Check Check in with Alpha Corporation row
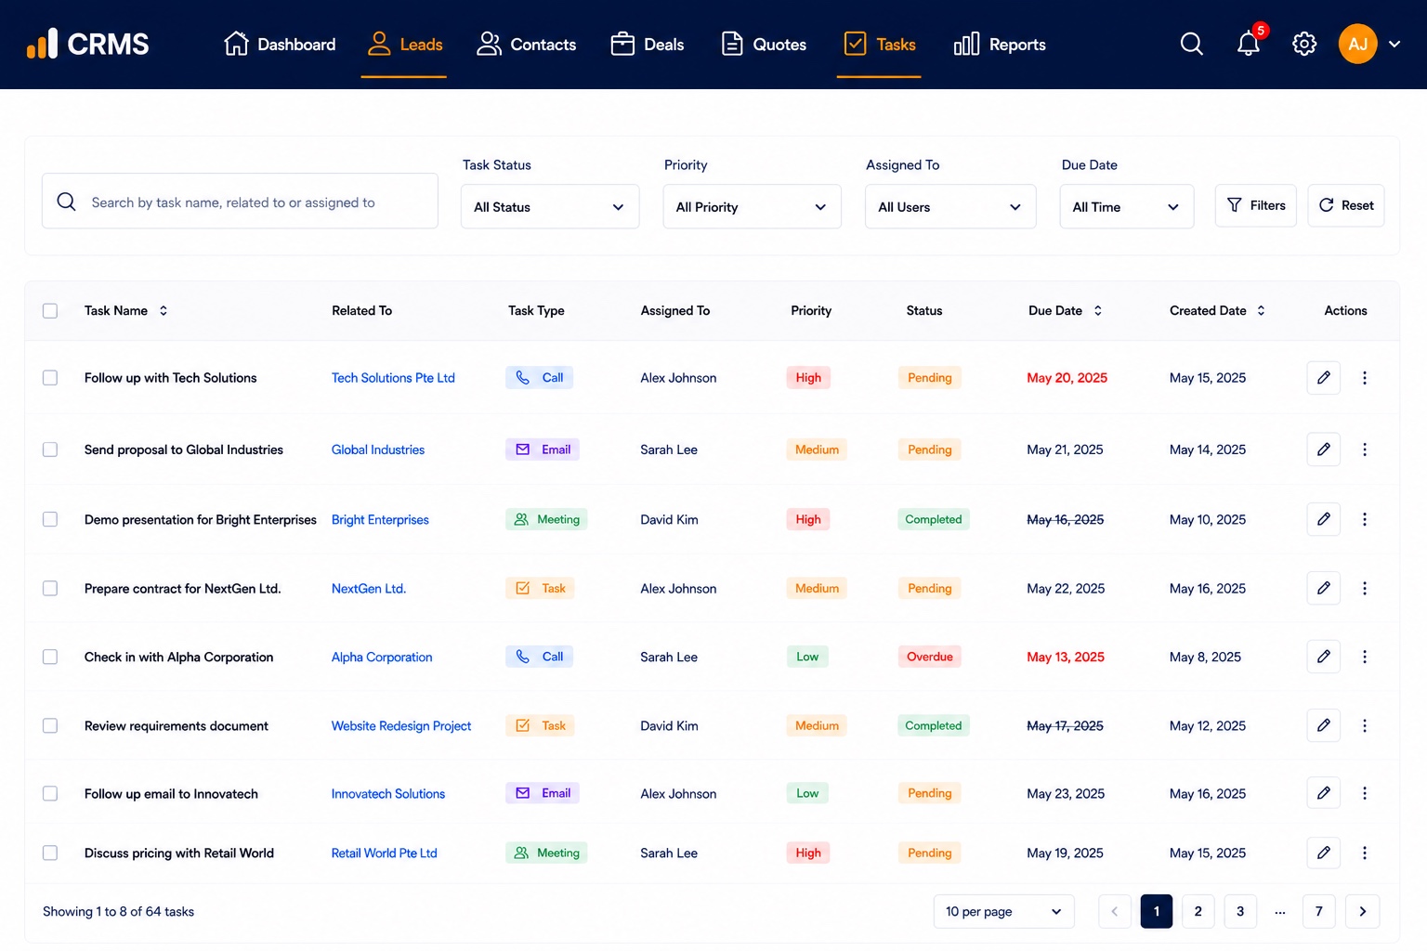This screenshot has width=1427, height=951. (50, 657)
